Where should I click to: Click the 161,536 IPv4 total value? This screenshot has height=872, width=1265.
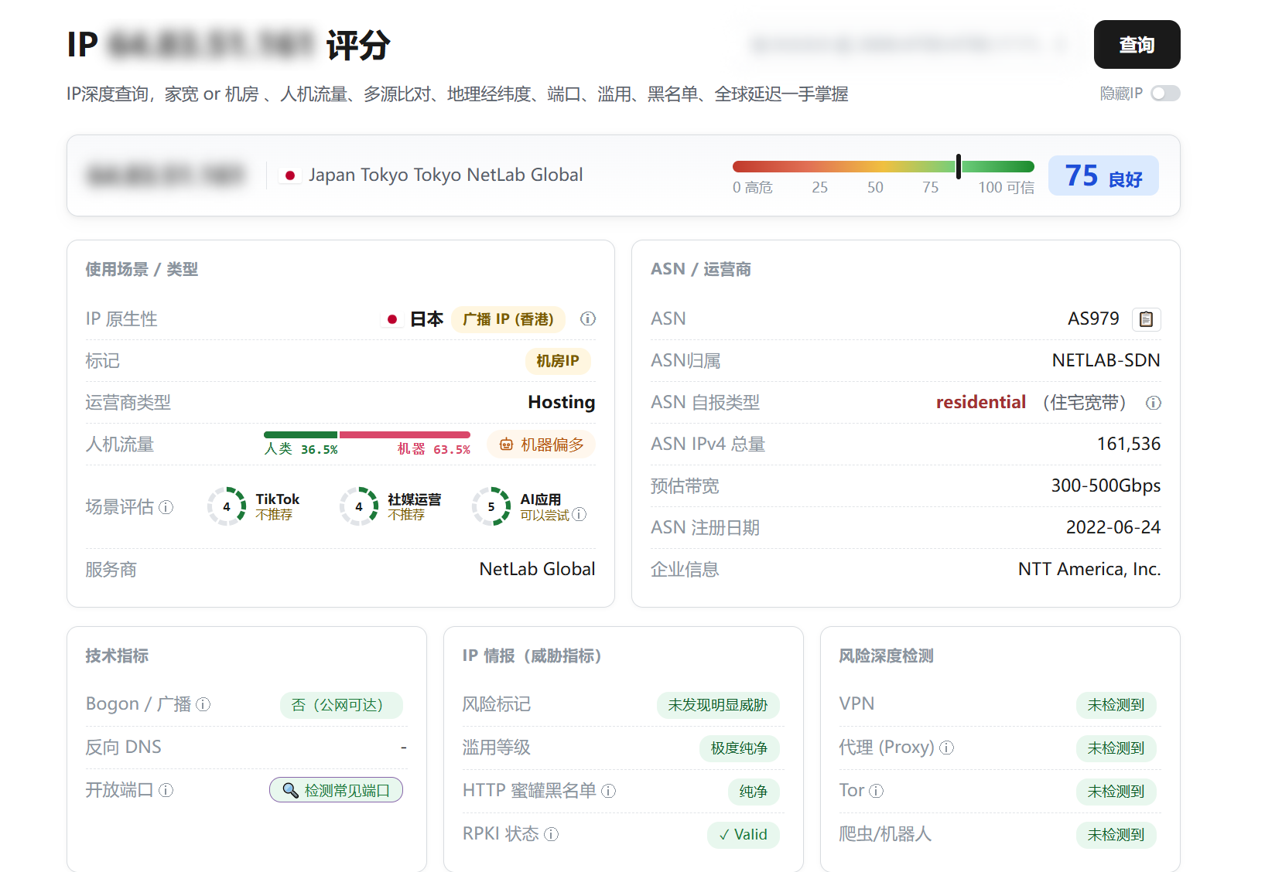[1129, 444]
